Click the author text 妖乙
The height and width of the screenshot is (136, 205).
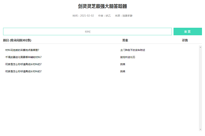click(x=108, y=16)
